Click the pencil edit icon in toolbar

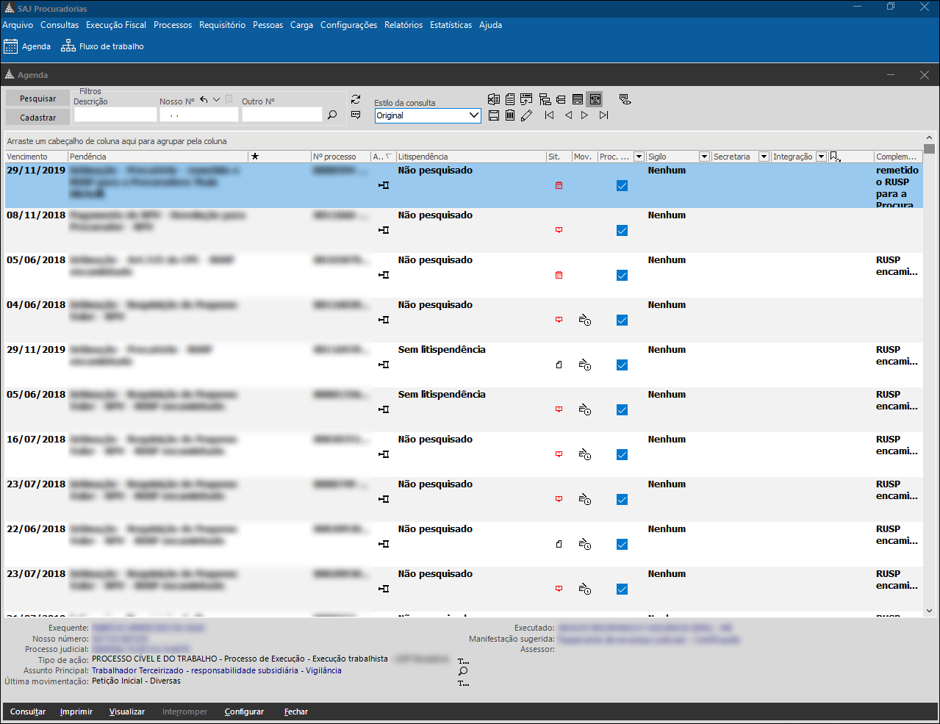tap(526, 115)
